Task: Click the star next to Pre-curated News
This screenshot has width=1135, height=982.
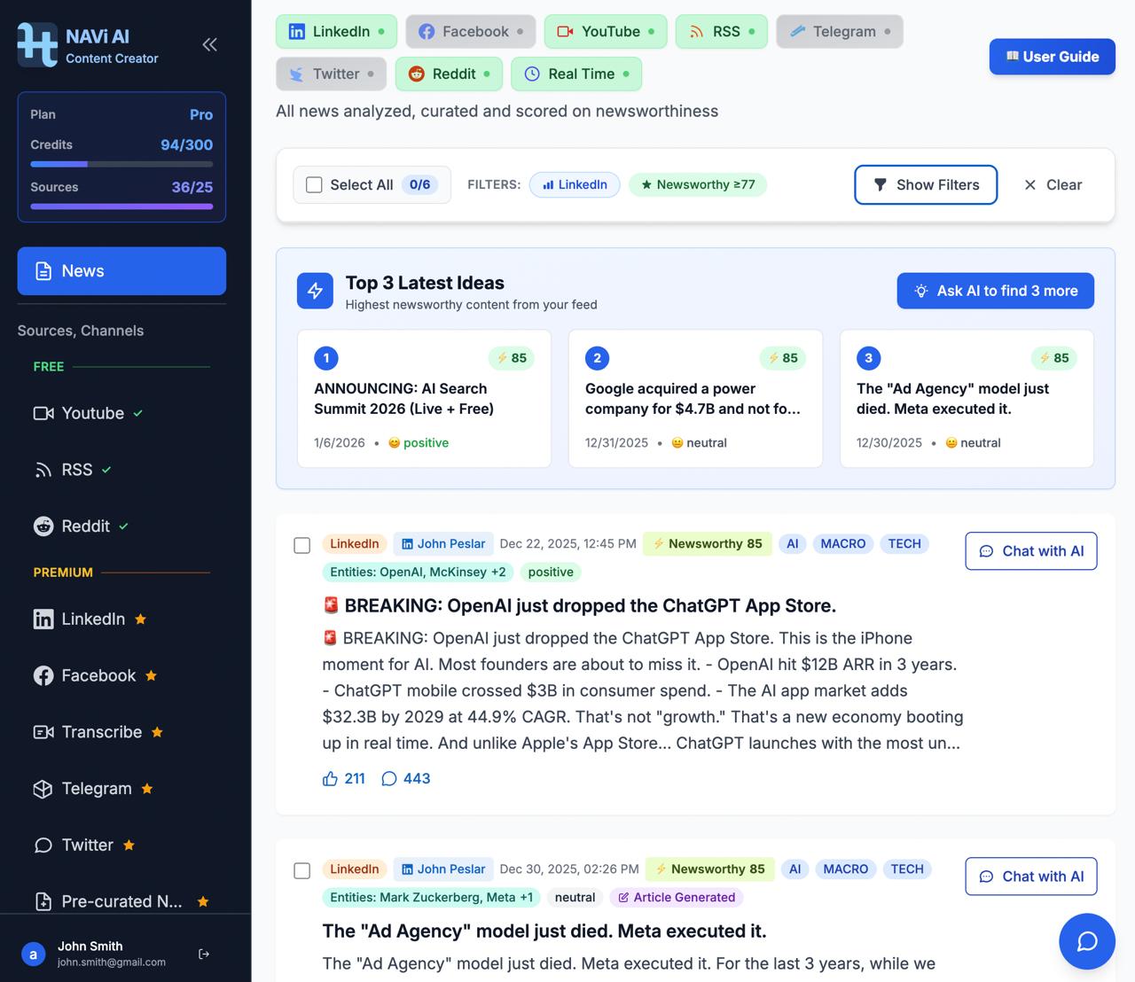Action: click(203, 901)
